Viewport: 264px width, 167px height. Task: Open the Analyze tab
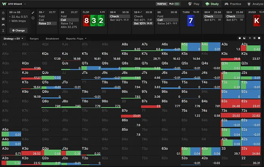click(255, 4)
